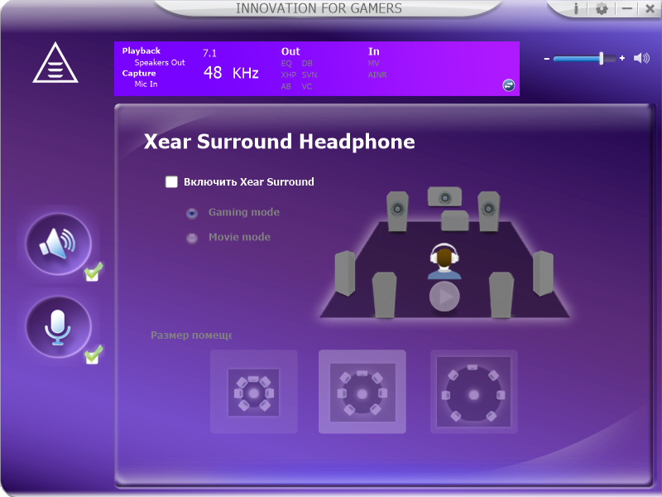Click the listener with headphones figure
Screen dimensions: 662x497
click(x=444, y=262)
